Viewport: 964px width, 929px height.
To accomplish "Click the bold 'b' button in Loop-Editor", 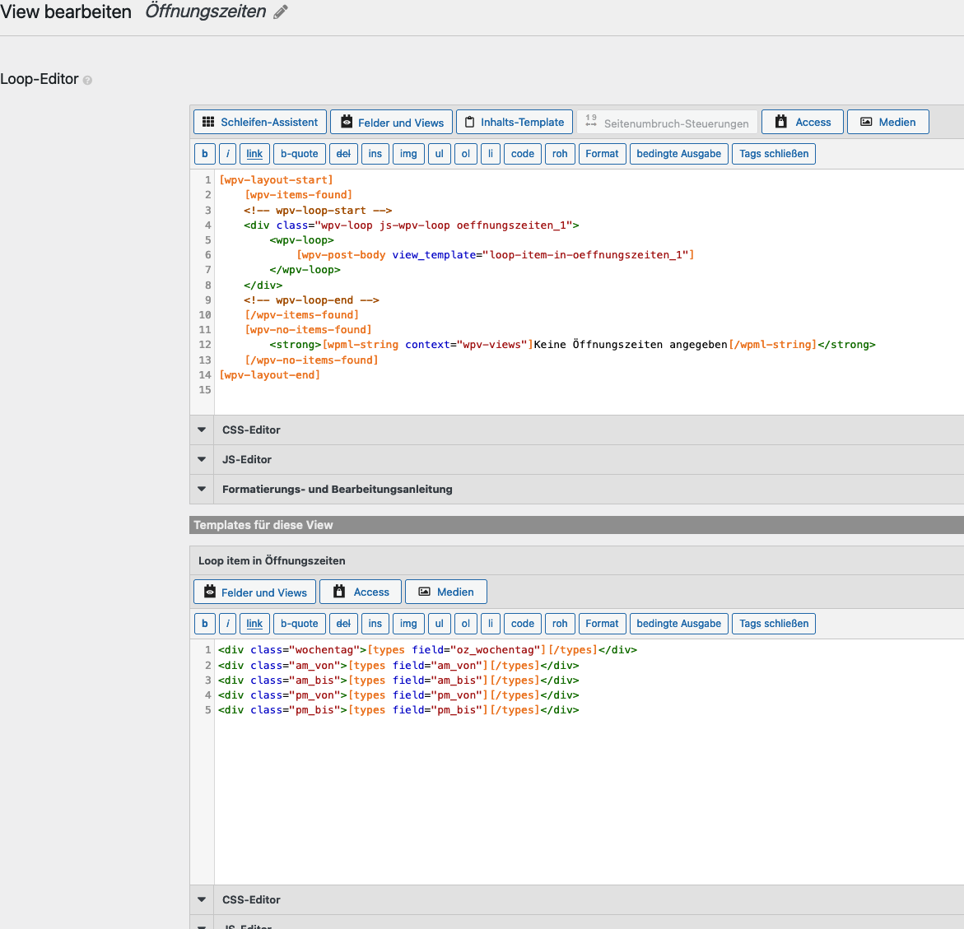I will 205,154.
